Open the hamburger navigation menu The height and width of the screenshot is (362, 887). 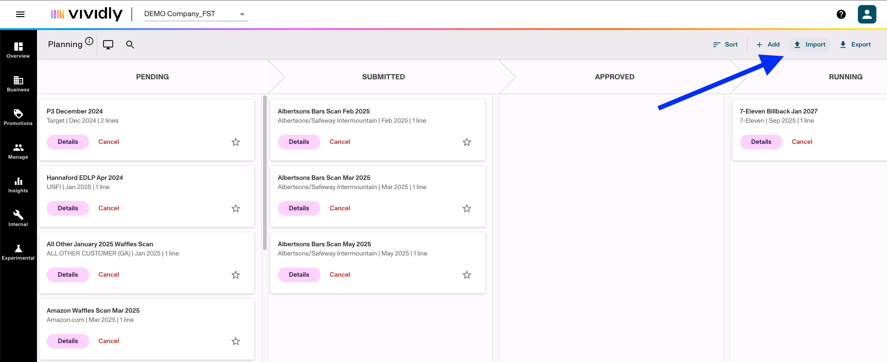click(x=20, y=14)
